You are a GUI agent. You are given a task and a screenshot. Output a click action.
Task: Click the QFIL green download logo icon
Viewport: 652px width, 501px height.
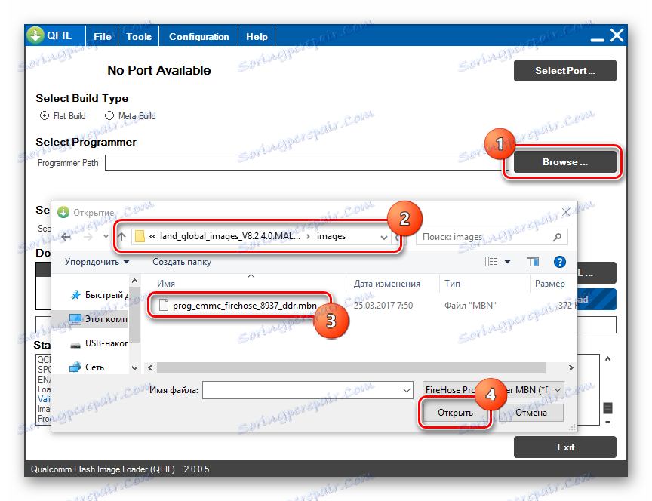point(35,35)
